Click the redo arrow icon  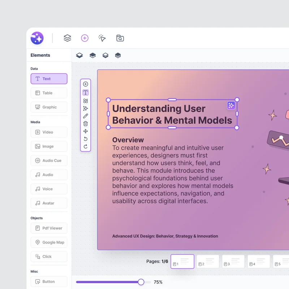pyautogui.click(x=86, y=147)
